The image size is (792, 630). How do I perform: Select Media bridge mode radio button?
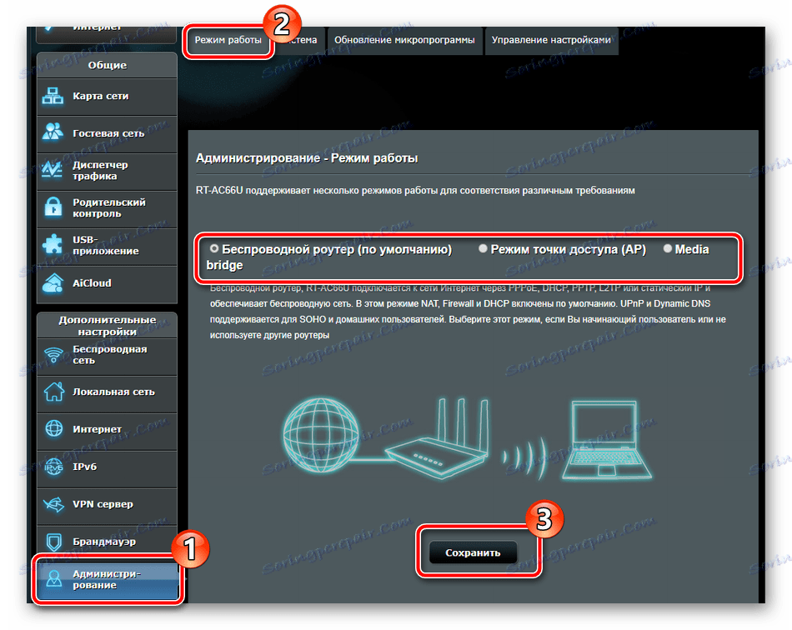click(667, 249)
